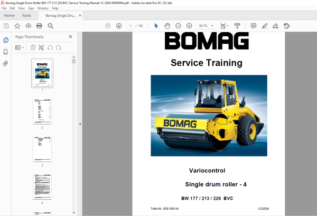Click the current page number field
The image size is (317, 216).
tap(130, 26)
